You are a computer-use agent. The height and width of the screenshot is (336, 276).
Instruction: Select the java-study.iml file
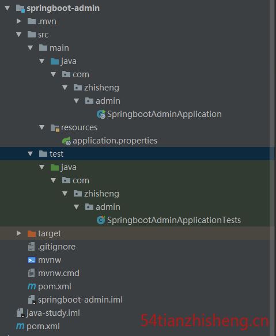pos(53,313)
